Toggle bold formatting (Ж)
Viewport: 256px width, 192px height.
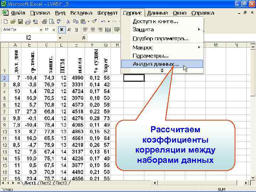(62, 30)
